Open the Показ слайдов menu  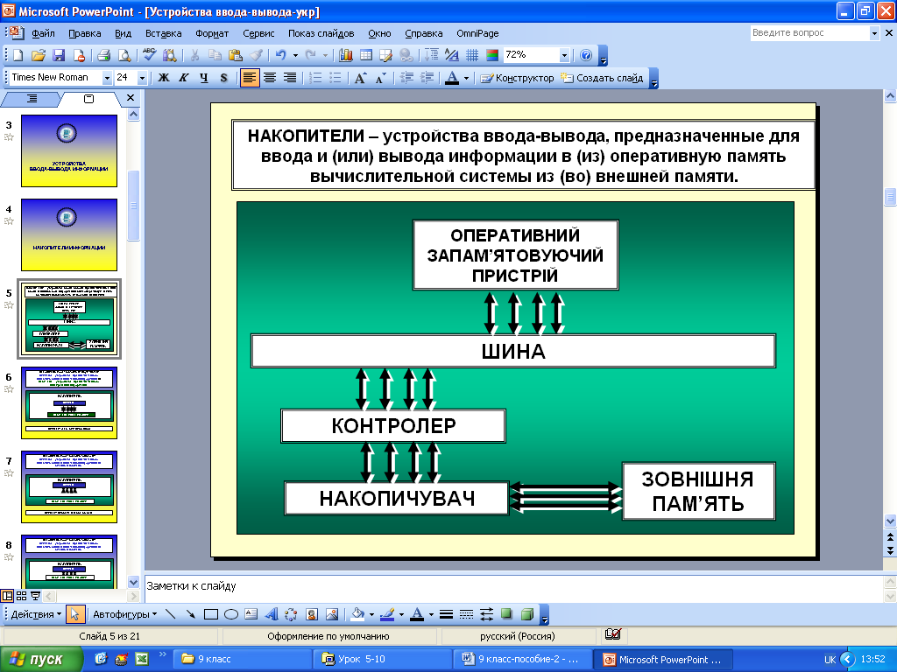point(321,33)
